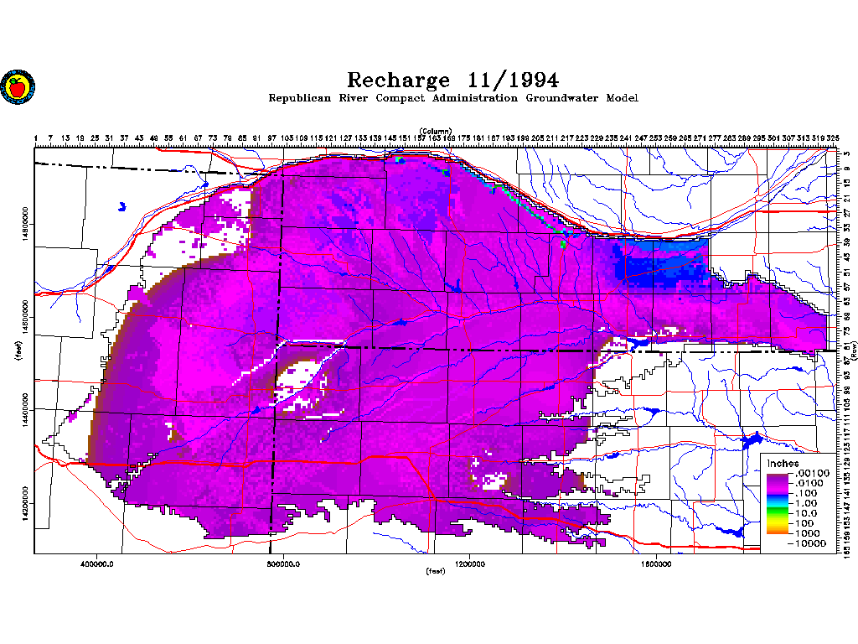858x644 pixels.
Task: Click the '1000' legend value
Action: coord(807,532)
